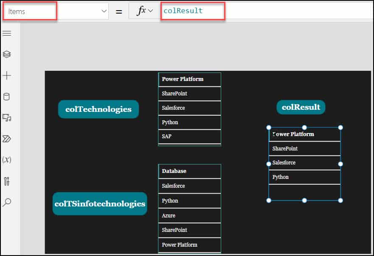This screenshot has width=374, height=256.
Task: Select Python in colTSinfotechnologies gallery
Action: 190,201
